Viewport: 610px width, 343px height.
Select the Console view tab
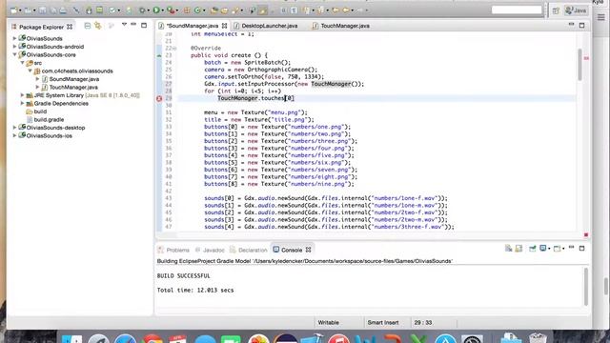pos(292,250)
